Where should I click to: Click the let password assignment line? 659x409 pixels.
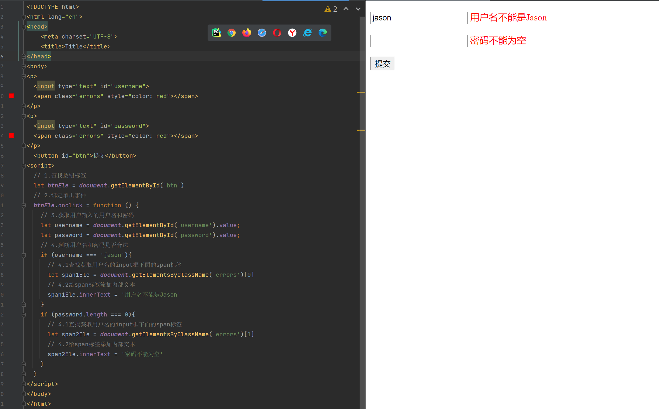click(x=140, y=235)
